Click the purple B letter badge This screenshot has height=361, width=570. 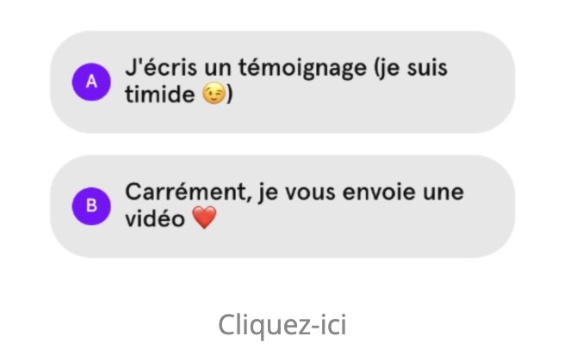click(91, 206)
